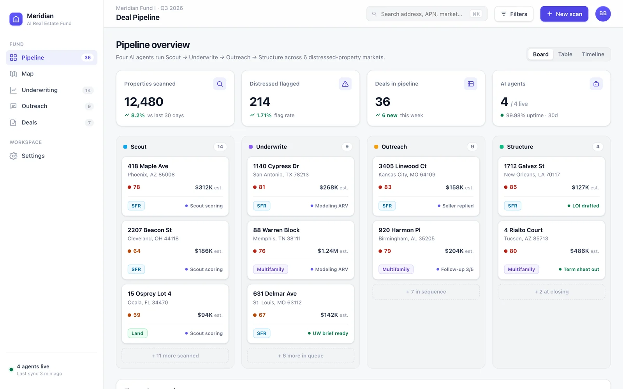Click the Multifamily tag on 88 Warren Block
623x389 pixels.
[271, 270]
